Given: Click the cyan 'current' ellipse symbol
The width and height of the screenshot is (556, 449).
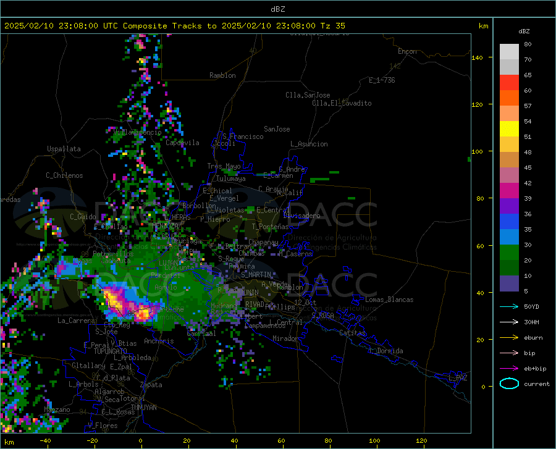Looking at the screenshot, I should click(x=509, y=384).
